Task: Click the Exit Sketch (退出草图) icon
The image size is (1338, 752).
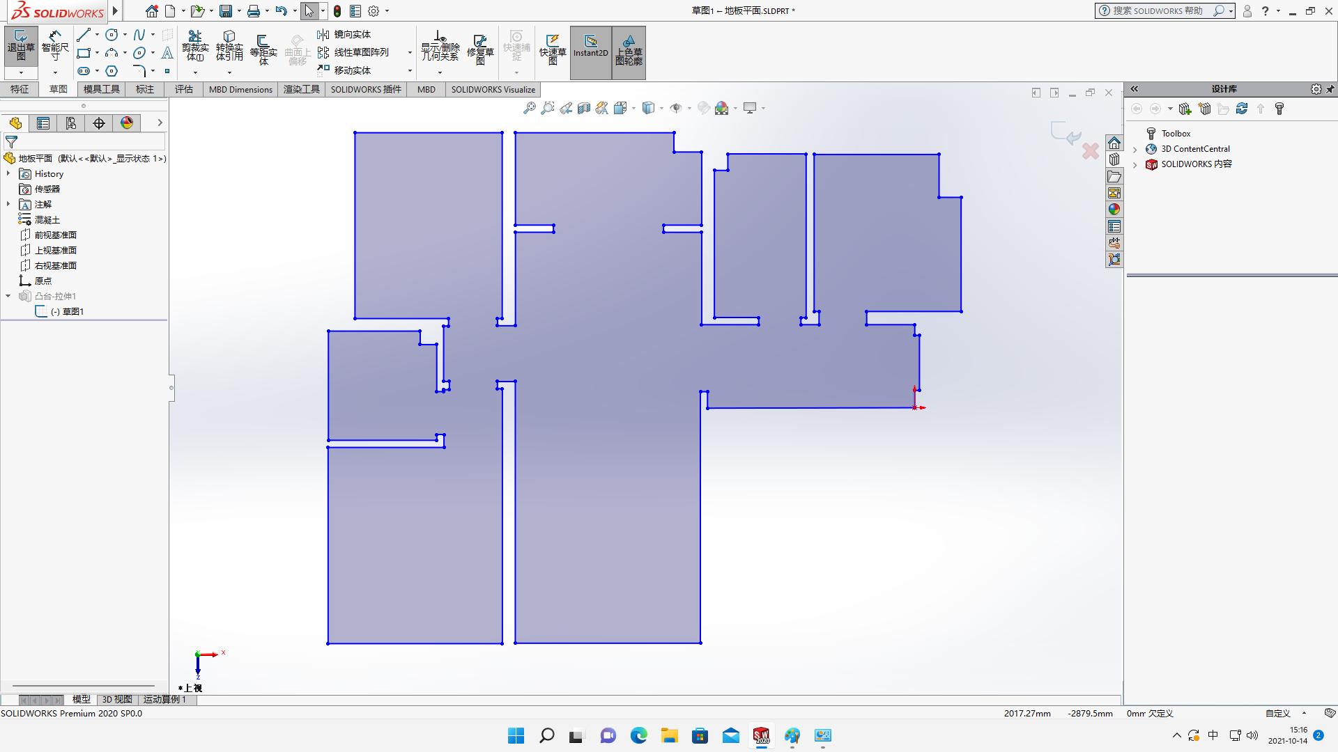Action: tap(21, 46)
